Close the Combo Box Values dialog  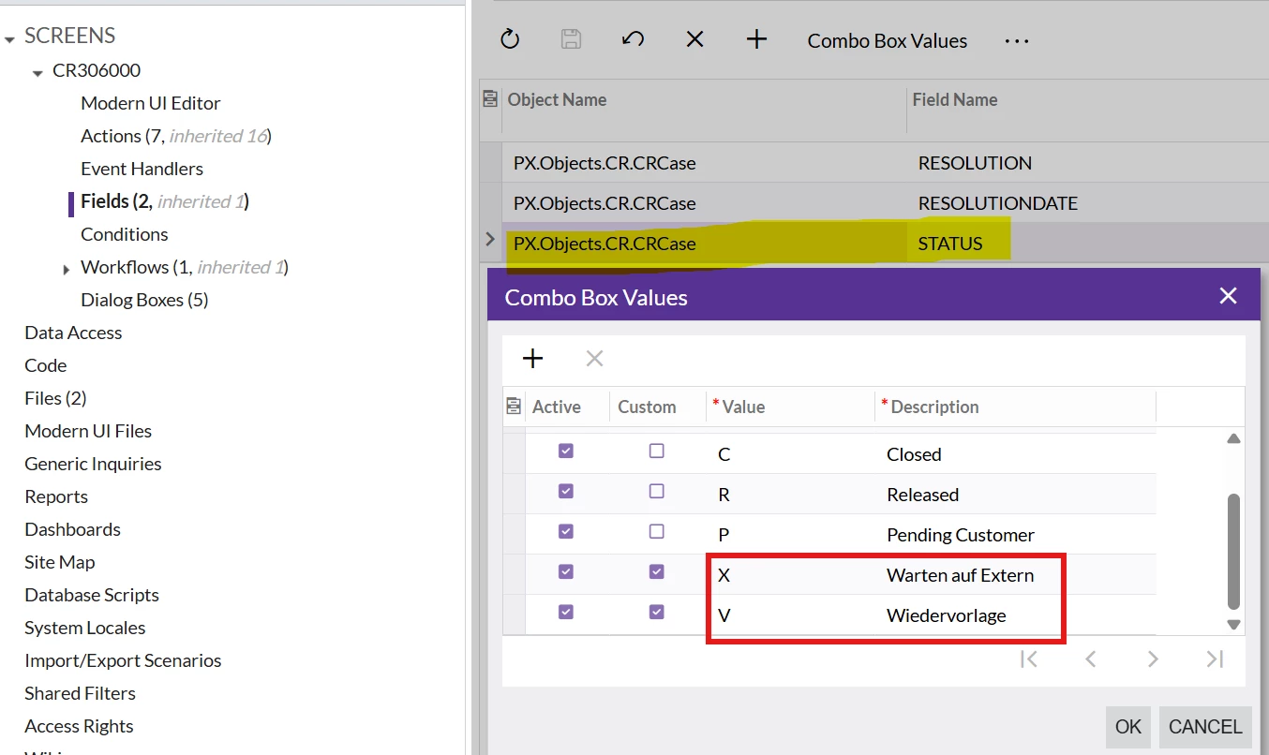[x=1228, y=297]
